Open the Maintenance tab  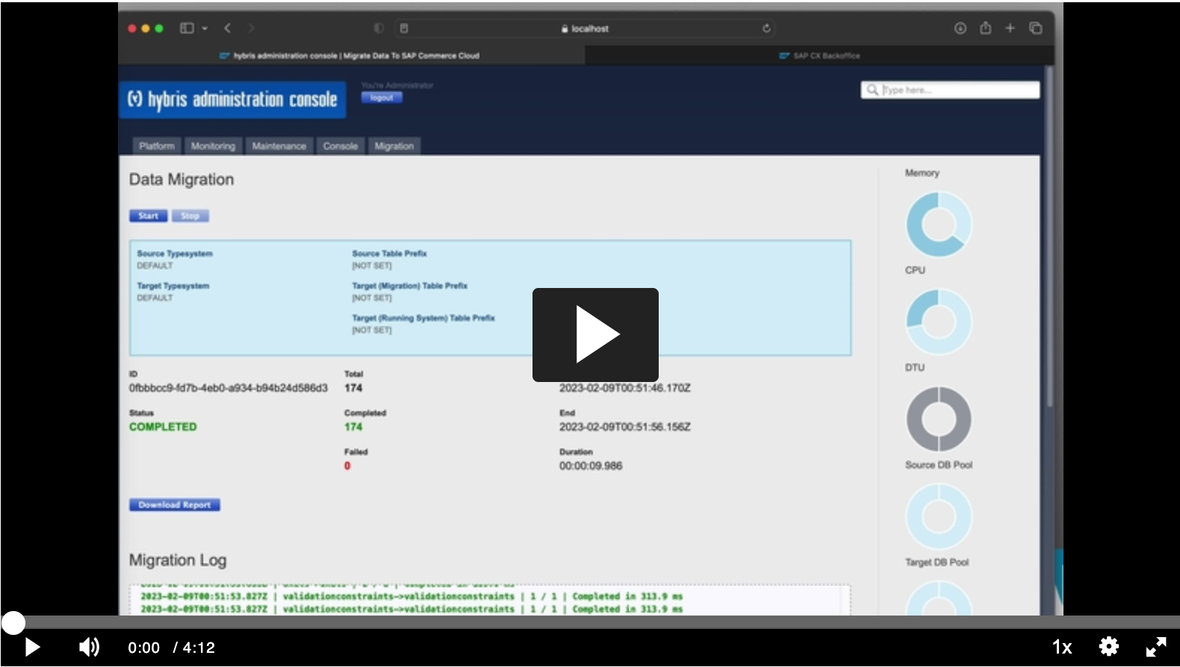click(279, 146)
